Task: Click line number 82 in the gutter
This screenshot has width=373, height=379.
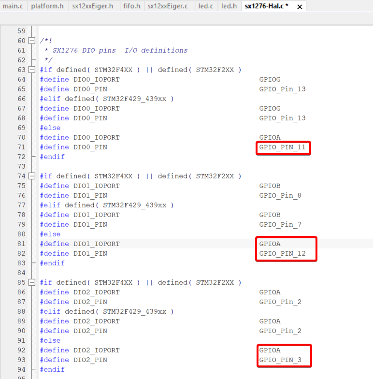Action: [x=21, y=253]
